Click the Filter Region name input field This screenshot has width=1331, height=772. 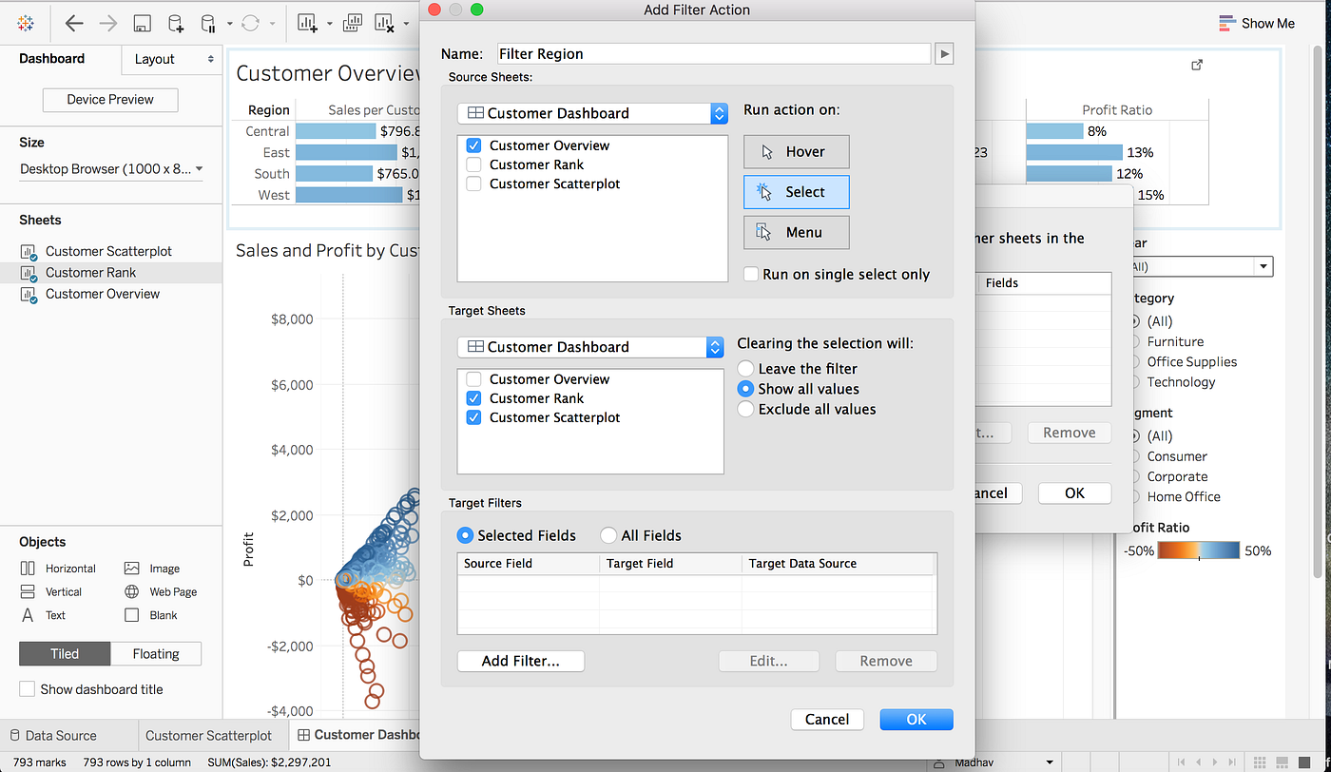[x=713, y=54]
